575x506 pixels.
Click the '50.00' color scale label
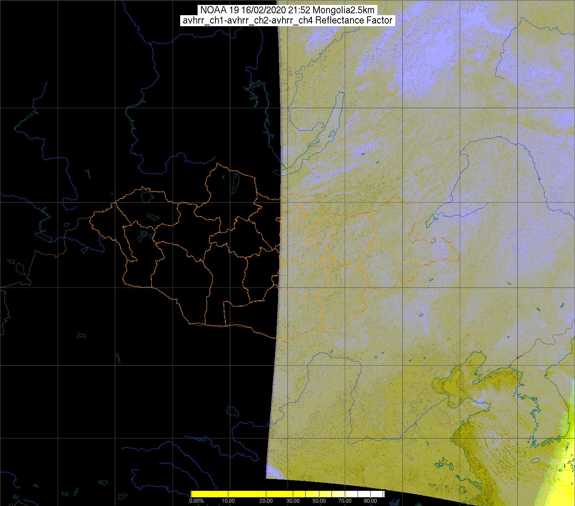[319, 501]
